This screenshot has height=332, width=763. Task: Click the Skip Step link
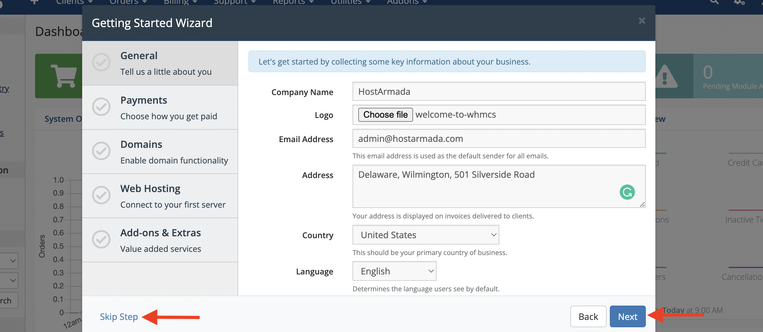pos(119,317)
